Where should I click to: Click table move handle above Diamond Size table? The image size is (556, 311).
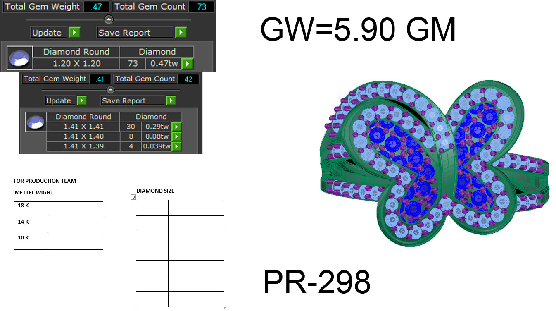[133, 197]
